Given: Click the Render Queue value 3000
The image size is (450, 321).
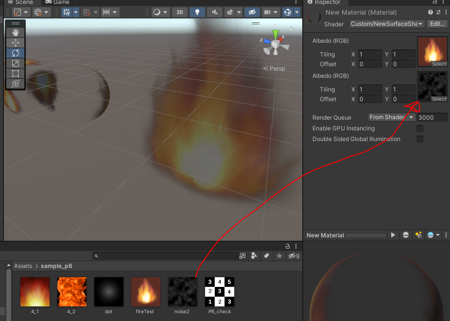Looking at the screenshot, I should point(432,117).
